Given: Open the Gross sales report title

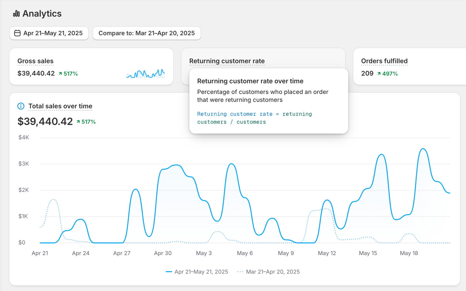Looking at the screenshot, I should 35,61.
